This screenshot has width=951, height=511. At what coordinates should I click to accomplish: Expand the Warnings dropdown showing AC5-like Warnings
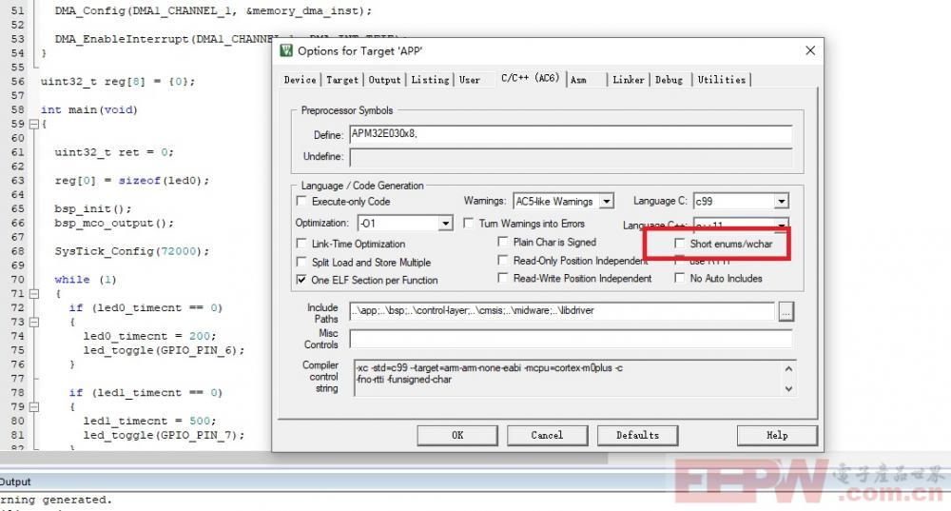click(x=606, y=202)
